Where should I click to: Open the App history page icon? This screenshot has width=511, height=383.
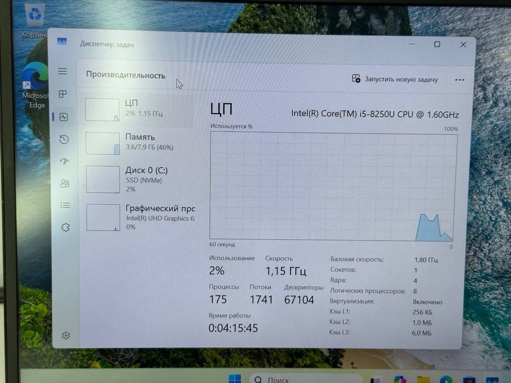[64, 140]
